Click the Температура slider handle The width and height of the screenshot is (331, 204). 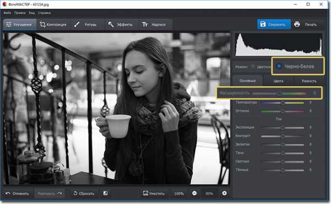click(282, 103)
